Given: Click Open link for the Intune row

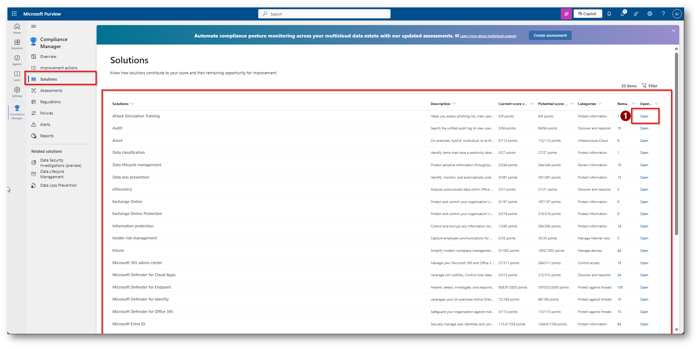Looking at the screenshot, I should (644, 251).
